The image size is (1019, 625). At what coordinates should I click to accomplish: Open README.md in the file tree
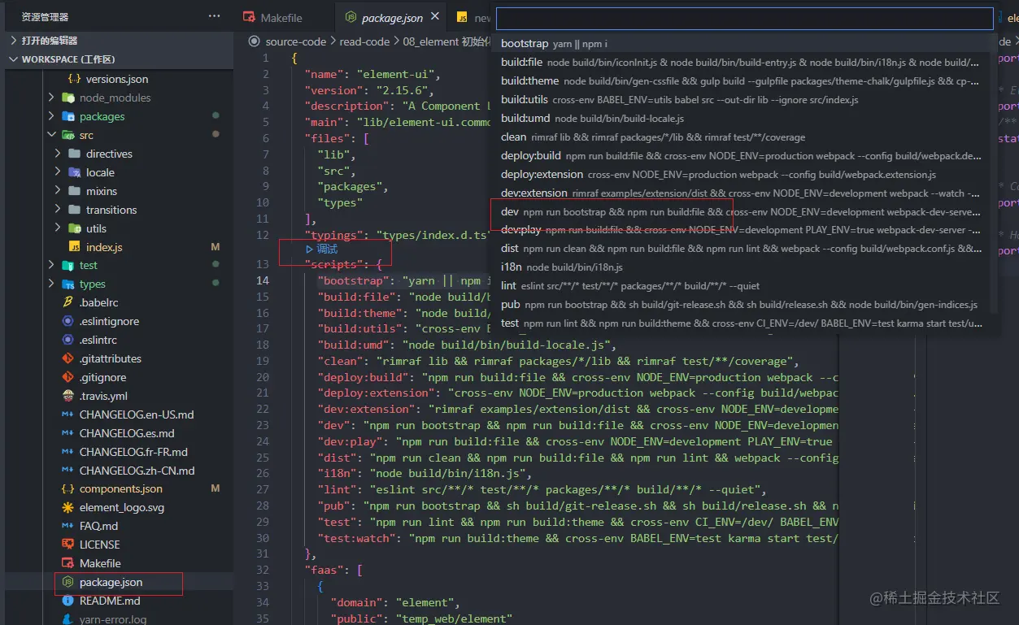(110, 601)
